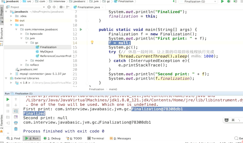
Task: Open the Project view selector dropdown
Action: coord(44,7)
